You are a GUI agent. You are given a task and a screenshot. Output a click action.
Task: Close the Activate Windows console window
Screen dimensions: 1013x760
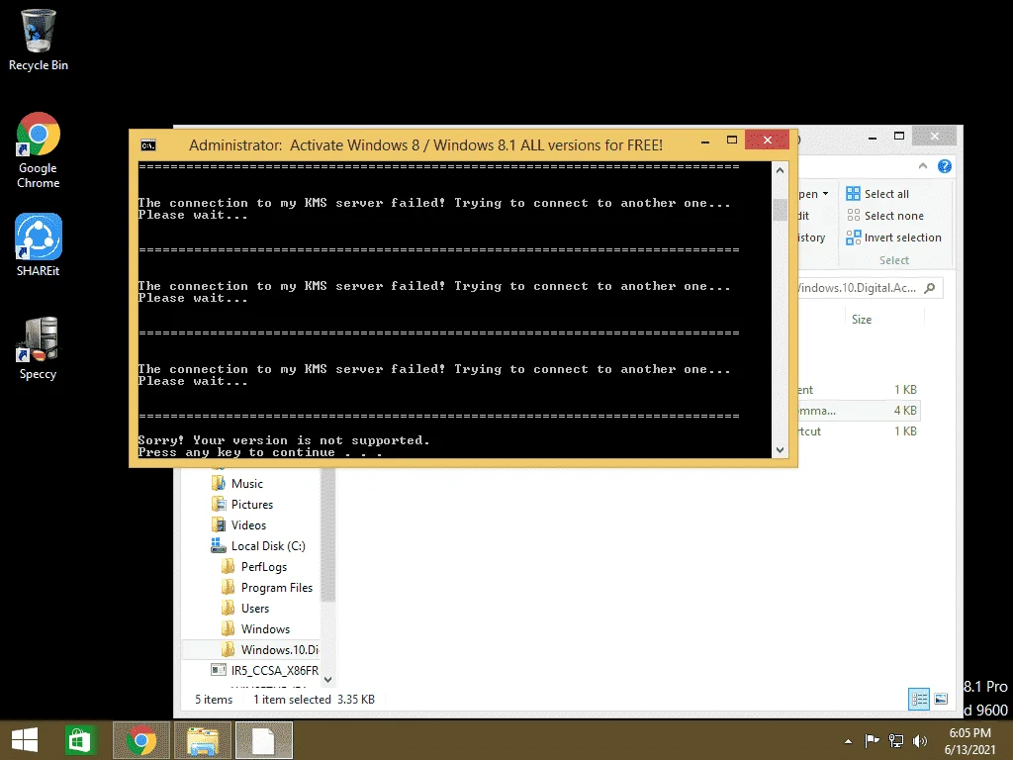tap(767, 140)
